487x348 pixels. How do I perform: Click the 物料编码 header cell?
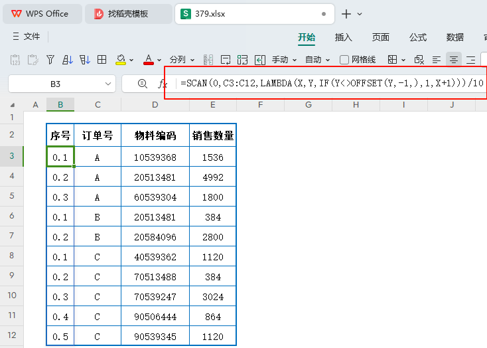click(155, 135)
